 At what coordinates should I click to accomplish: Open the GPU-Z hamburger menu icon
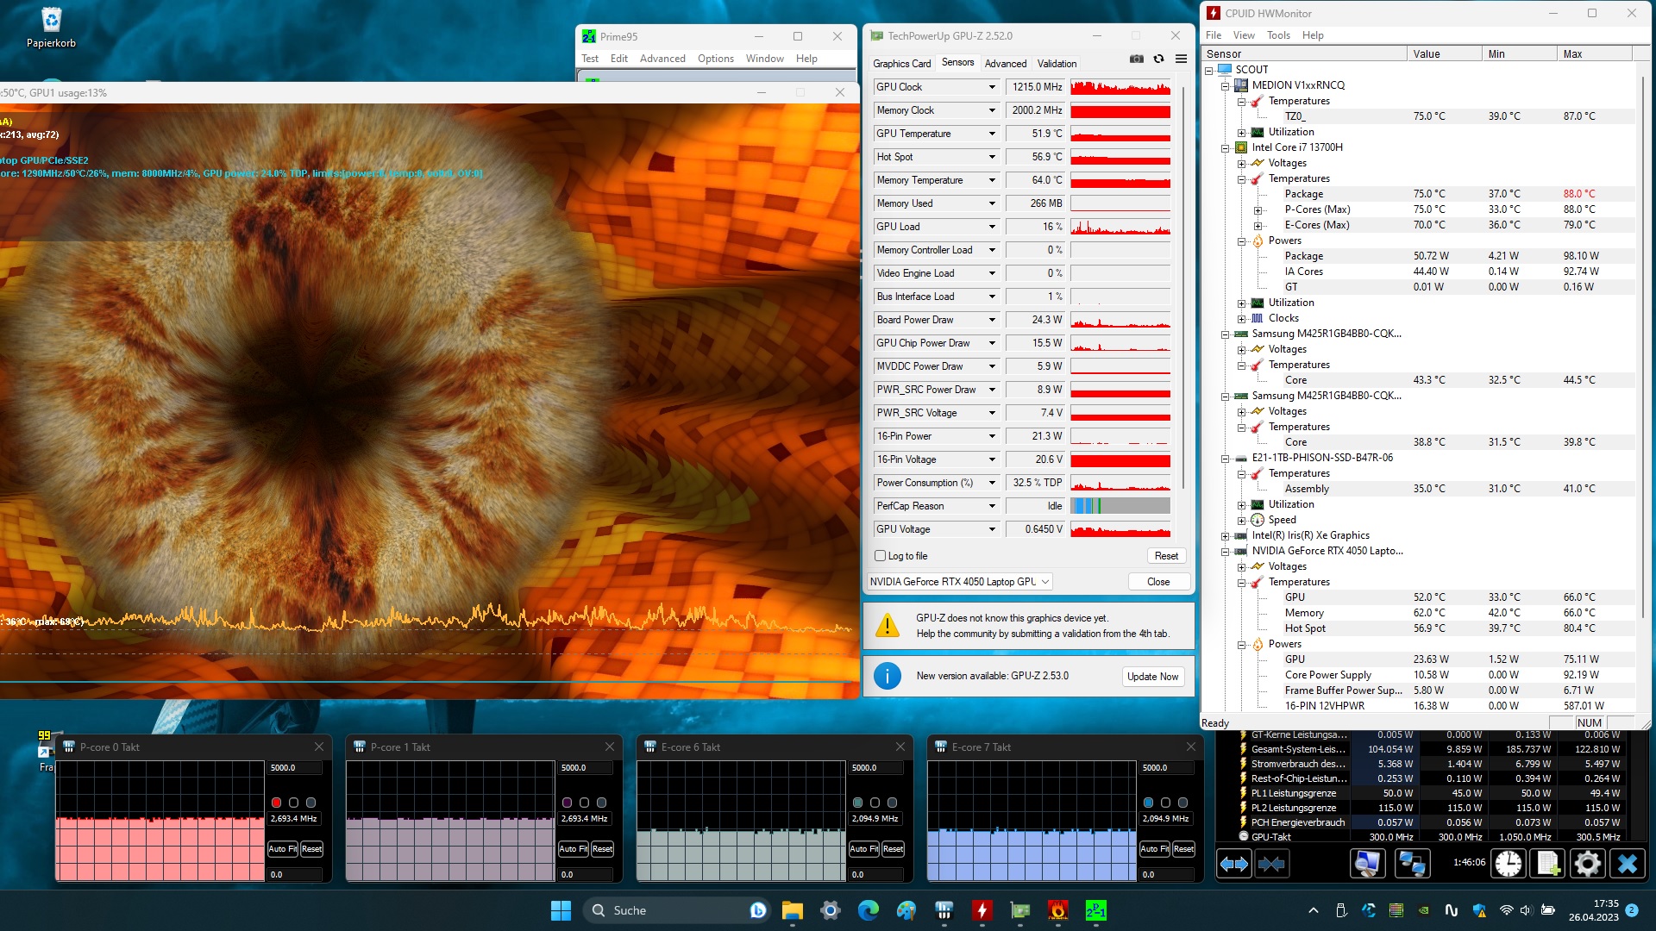(1181, 59)
